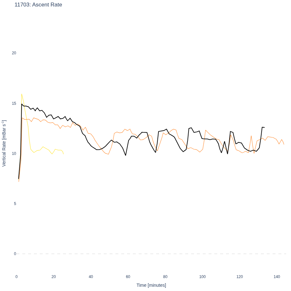This screenshot has width=291, height=291.
Task: Click the x-axis tick label 120
Action: [x=240, y=277]
